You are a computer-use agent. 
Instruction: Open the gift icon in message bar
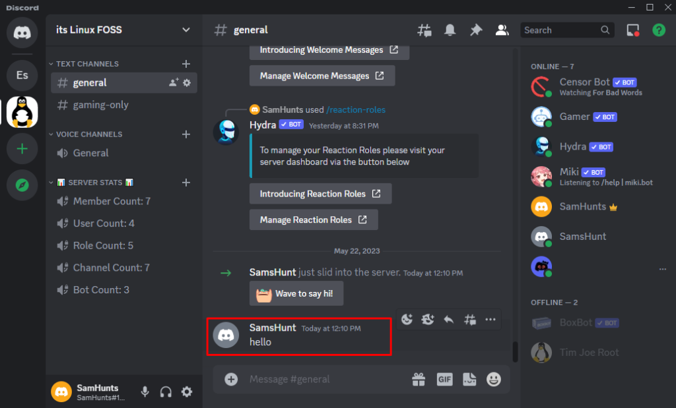click(x=419, y=379)
